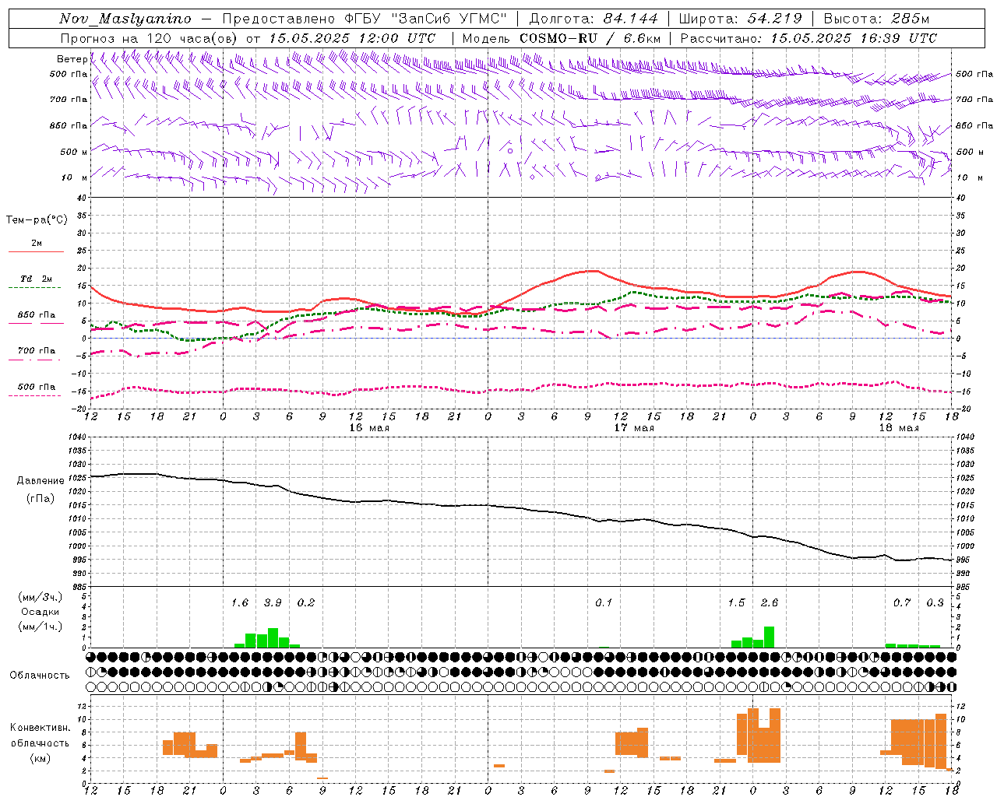Click the "(мм/1ч.)" unit label
The image size is (997, 797).
pyautogui.click(x=41, y=627)
